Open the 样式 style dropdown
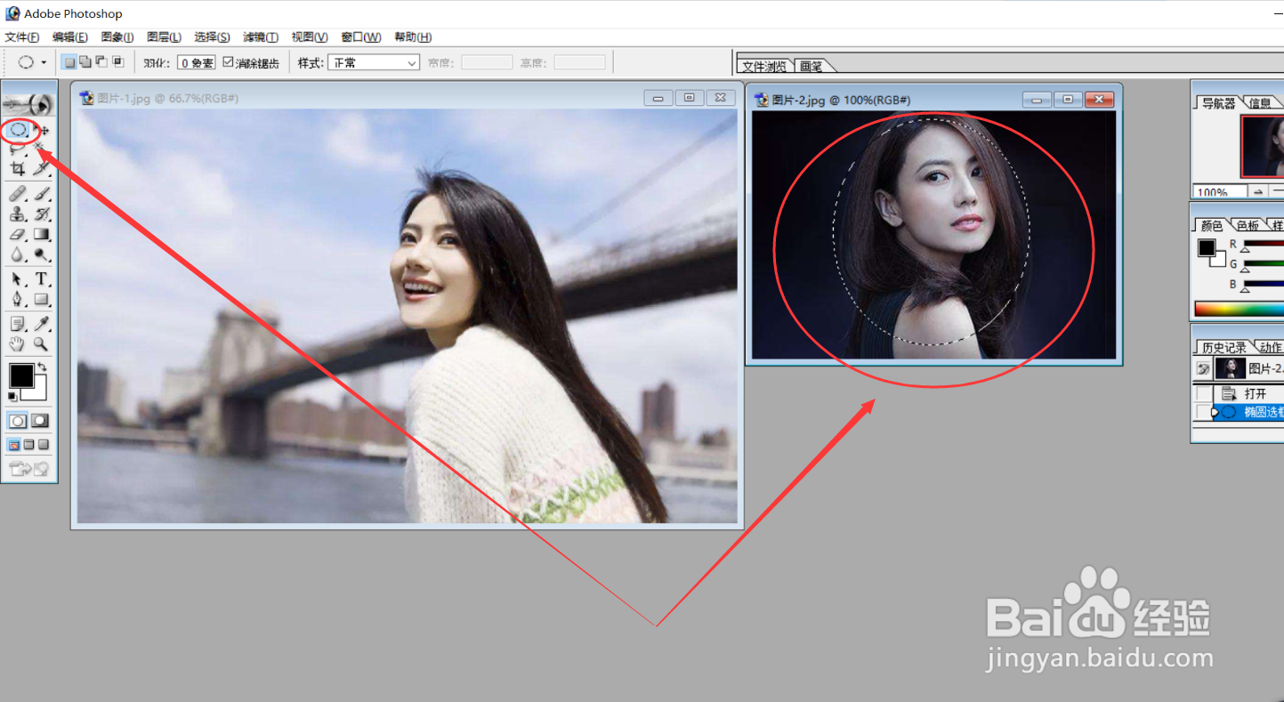 (374, 62)
